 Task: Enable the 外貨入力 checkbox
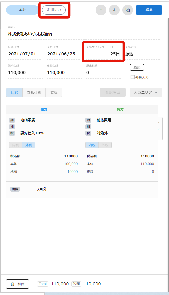133,77
